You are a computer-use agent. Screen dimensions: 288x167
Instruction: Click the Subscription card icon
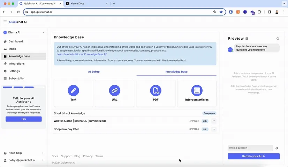5,79
